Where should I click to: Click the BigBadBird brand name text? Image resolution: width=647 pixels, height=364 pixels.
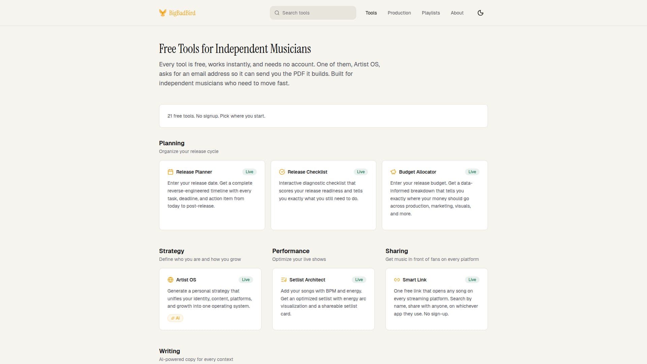[x=182, y=13]
